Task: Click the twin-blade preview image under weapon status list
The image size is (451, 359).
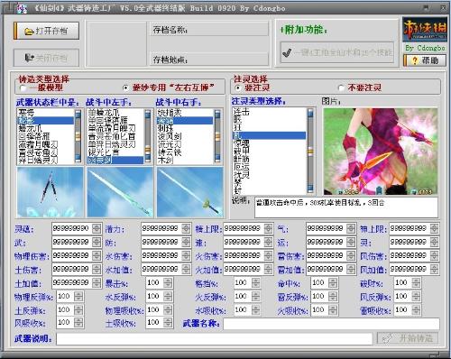Action: coord(51,192)
